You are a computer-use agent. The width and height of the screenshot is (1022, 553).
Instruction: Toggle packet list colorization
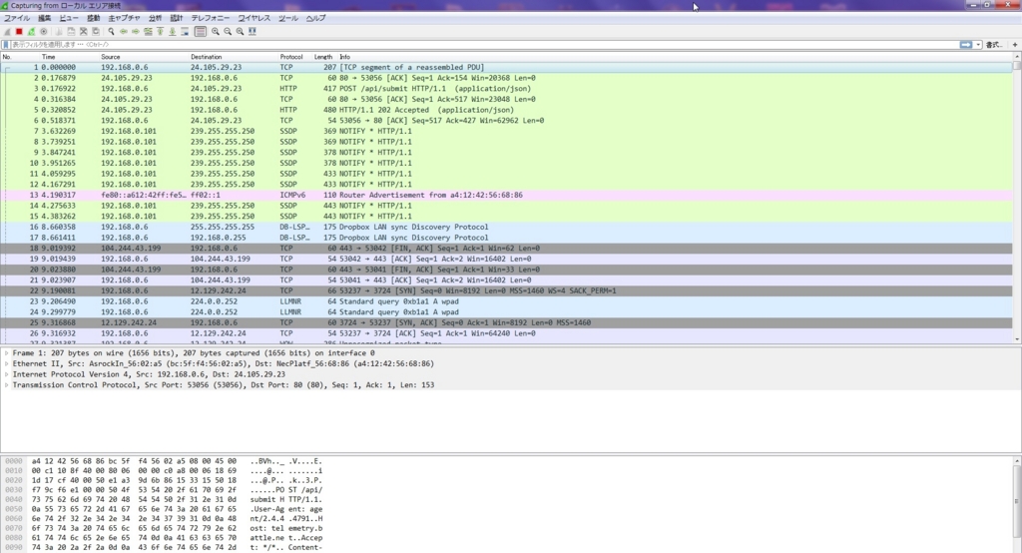click(x=200, y=31)
